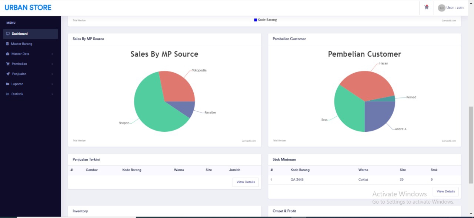
Task: Expand the Statistik submenu chevron
Action: [52, 94]
